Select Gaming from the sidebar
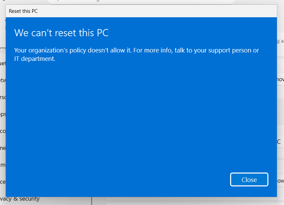This screenshot has width=284, height=205. (3, 165)
